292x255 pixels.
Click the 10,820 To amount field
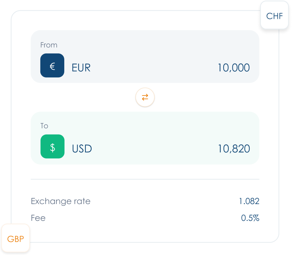[x=234, y=149]
